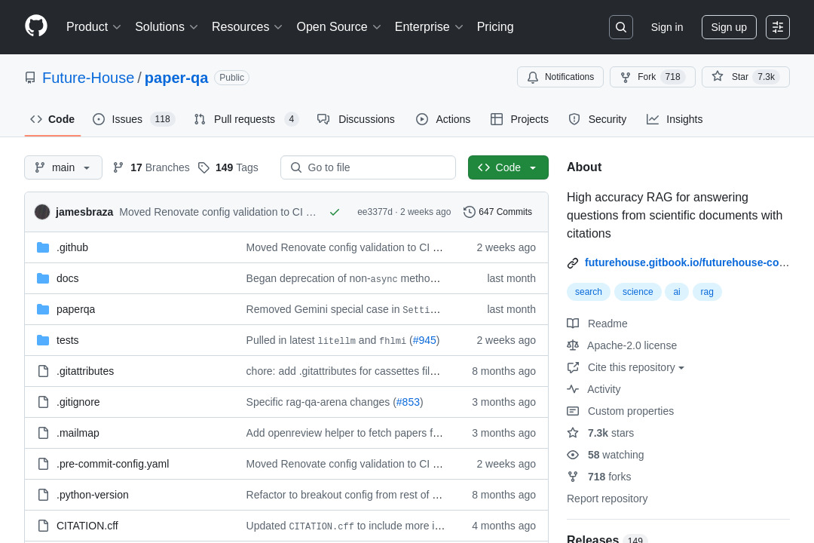Click the .gitattributes file icon
Image resolution: width=814 pixels, height=543 pixels.
43,371
